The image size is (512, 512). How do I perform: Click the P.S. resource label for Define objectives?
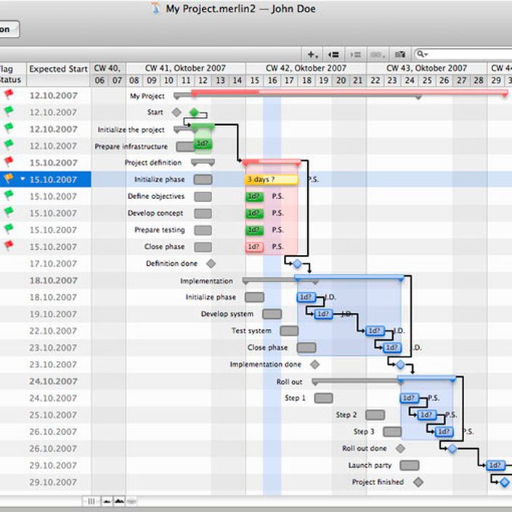(277, 196)
